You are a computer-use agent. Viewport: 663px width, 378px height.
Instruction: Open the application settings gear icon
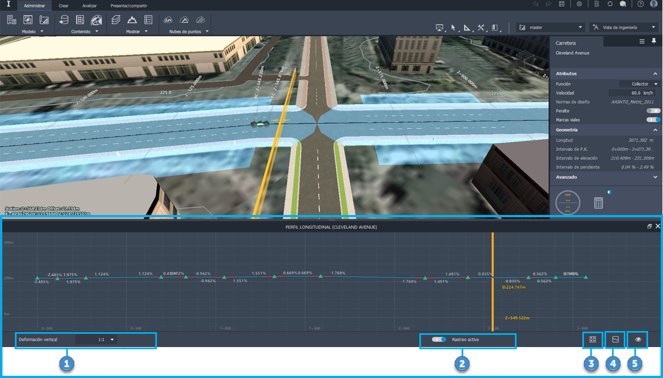(x=579, y=4)
